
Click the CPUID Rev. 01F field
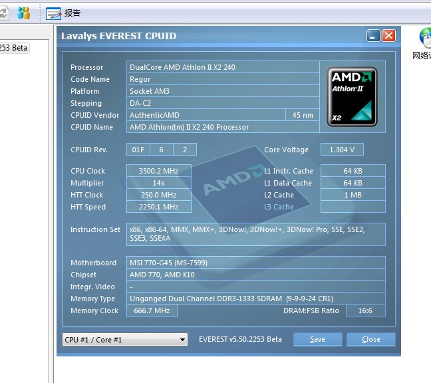coord(138,150)
